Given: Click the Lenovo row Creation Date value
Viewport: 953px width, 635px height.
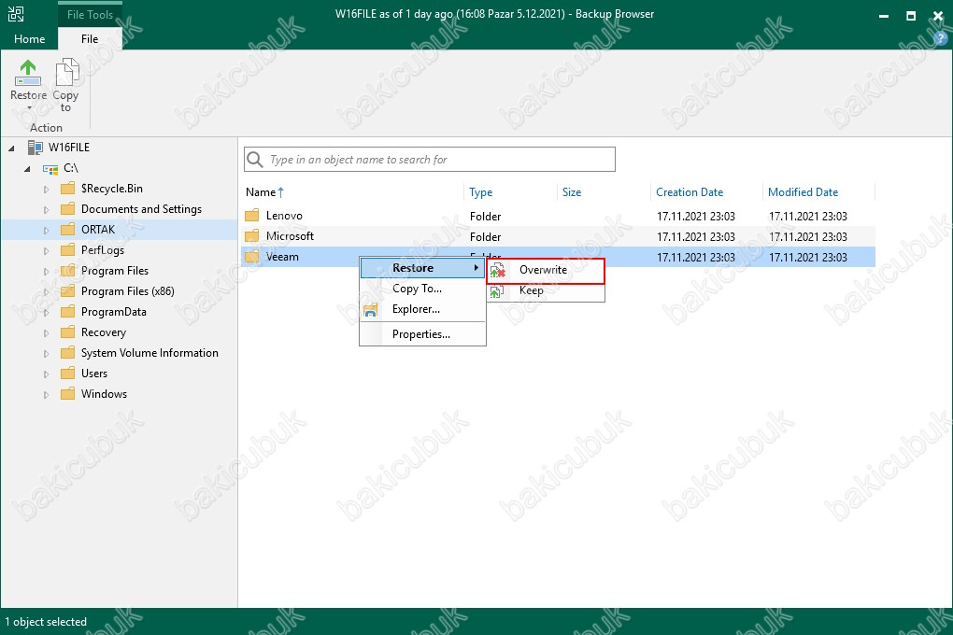Looking at the screenshot, I should pos(696,217).
